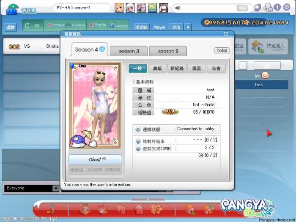Open the shop cash-register icon in bottom bar
This screenshot has width=296, height=222.
[x=85, y=209]
